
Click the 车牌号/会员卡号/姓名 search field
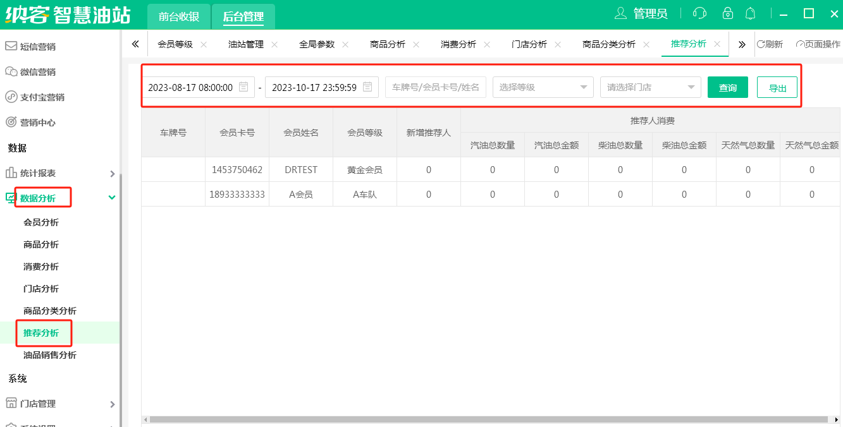[435, 87]
